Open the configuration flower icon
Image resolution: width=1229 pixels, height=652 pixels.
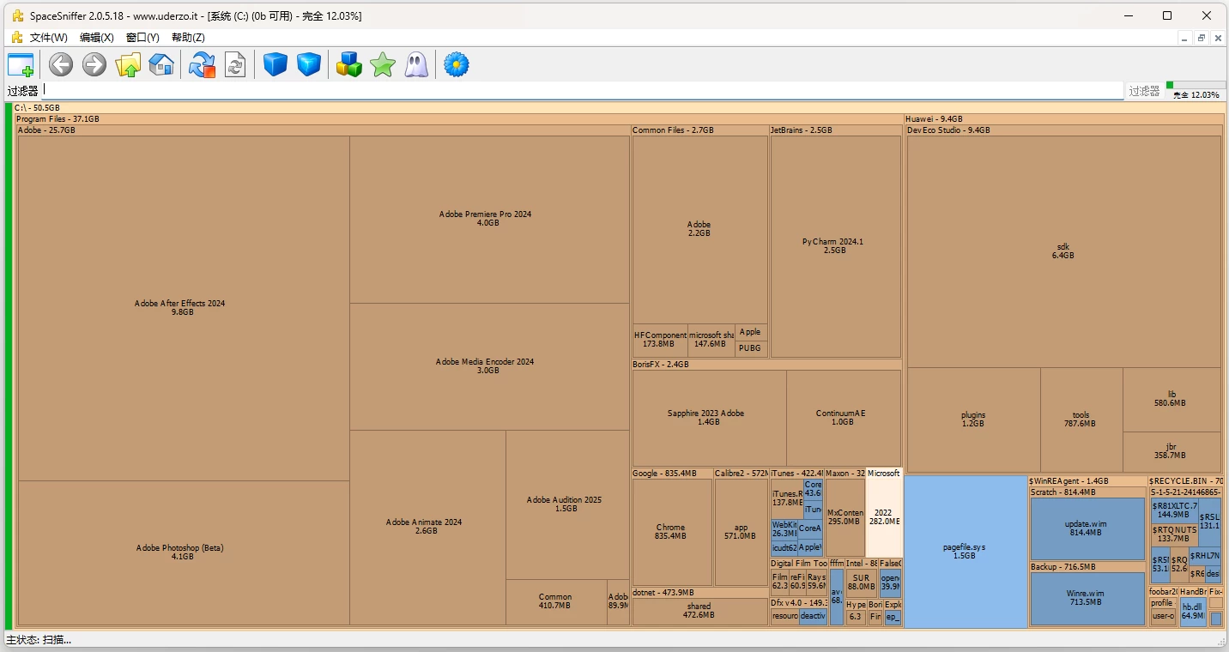click(456, 64)
